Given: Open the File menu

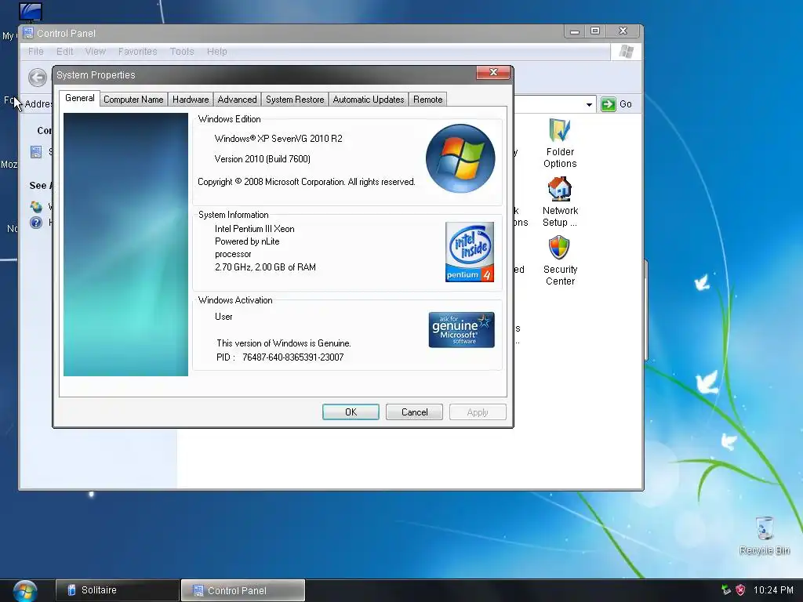Looking at the screenshot, I should tap(36, 51).
